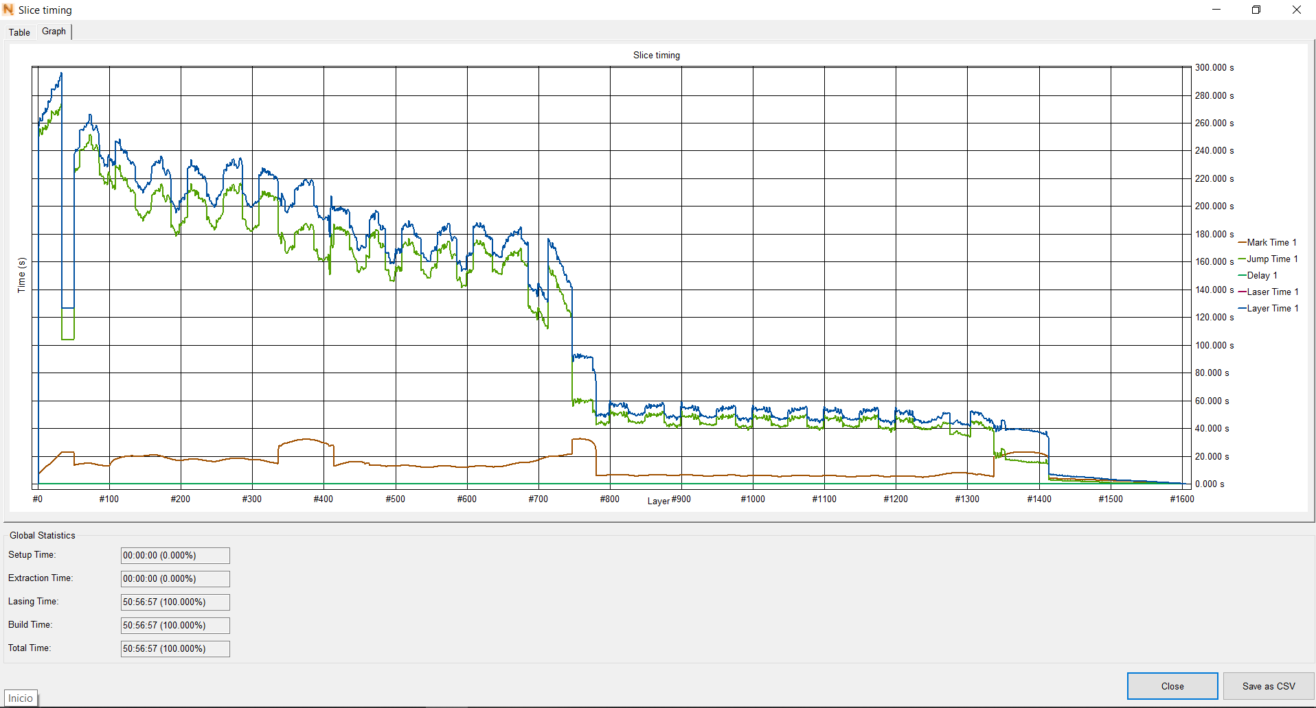Maximize the Slice timing window
This screenshot has width=1316, height=708.
tap(1256, 10)
